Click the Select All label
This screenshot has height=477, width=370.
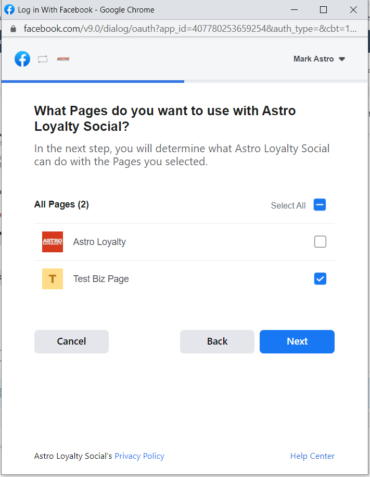coord(288,205)
